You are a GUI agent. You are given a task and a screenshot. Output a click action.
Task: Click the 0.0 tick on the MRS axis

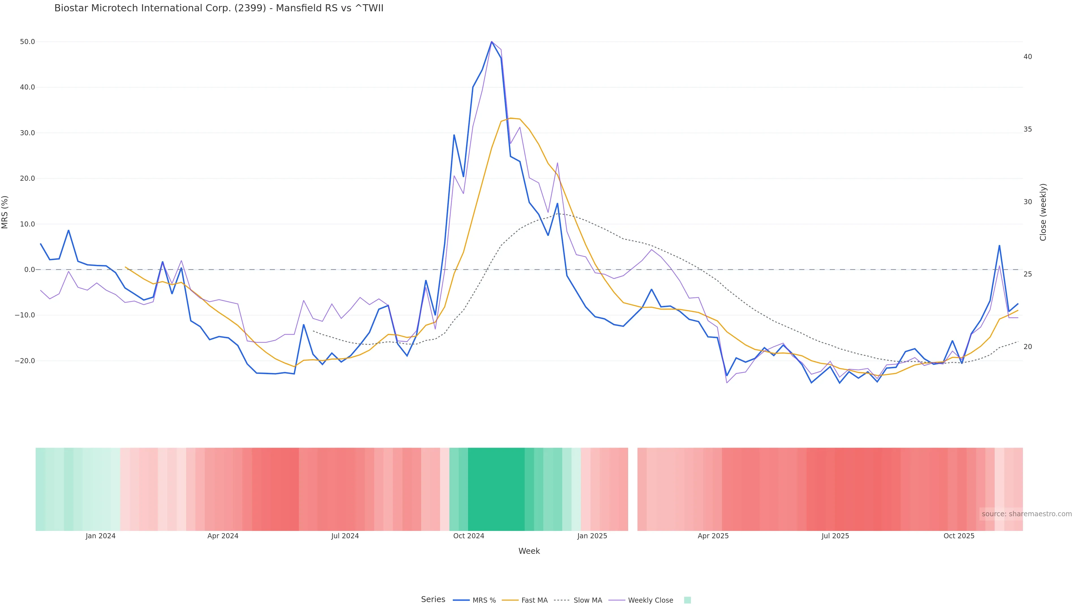29,269
